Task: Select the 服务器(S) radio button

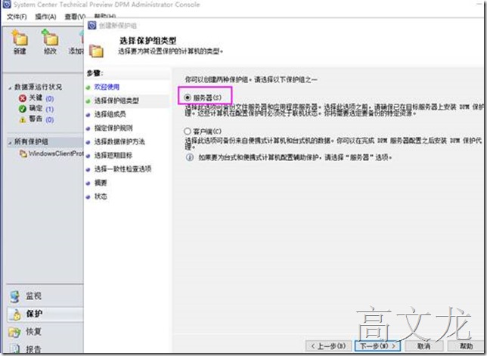Action: click(x=188, y=98)
